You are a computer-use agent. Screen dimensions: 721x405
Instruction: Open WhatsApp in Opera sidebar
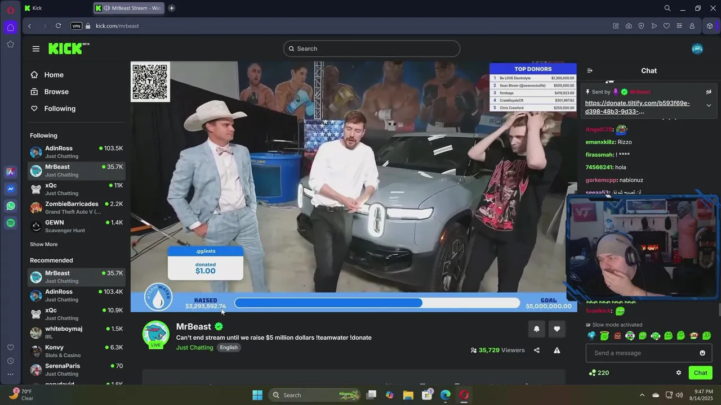11,206
